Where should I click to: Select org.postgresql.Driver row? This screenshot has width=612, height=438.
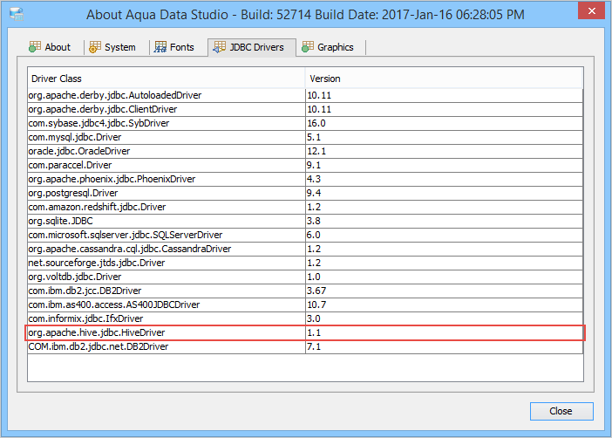305,193
